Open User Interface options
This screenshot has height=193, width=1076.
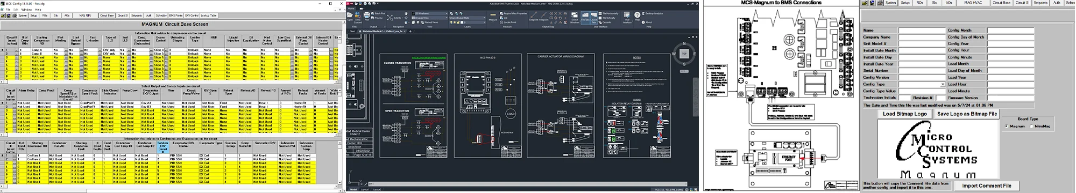pyautogui.click(x=627, y=17)
